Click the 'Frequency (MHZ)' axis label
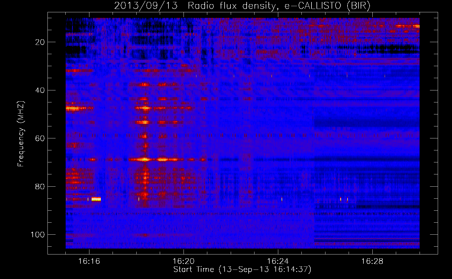The image size is (452, 279). [21, 134]
